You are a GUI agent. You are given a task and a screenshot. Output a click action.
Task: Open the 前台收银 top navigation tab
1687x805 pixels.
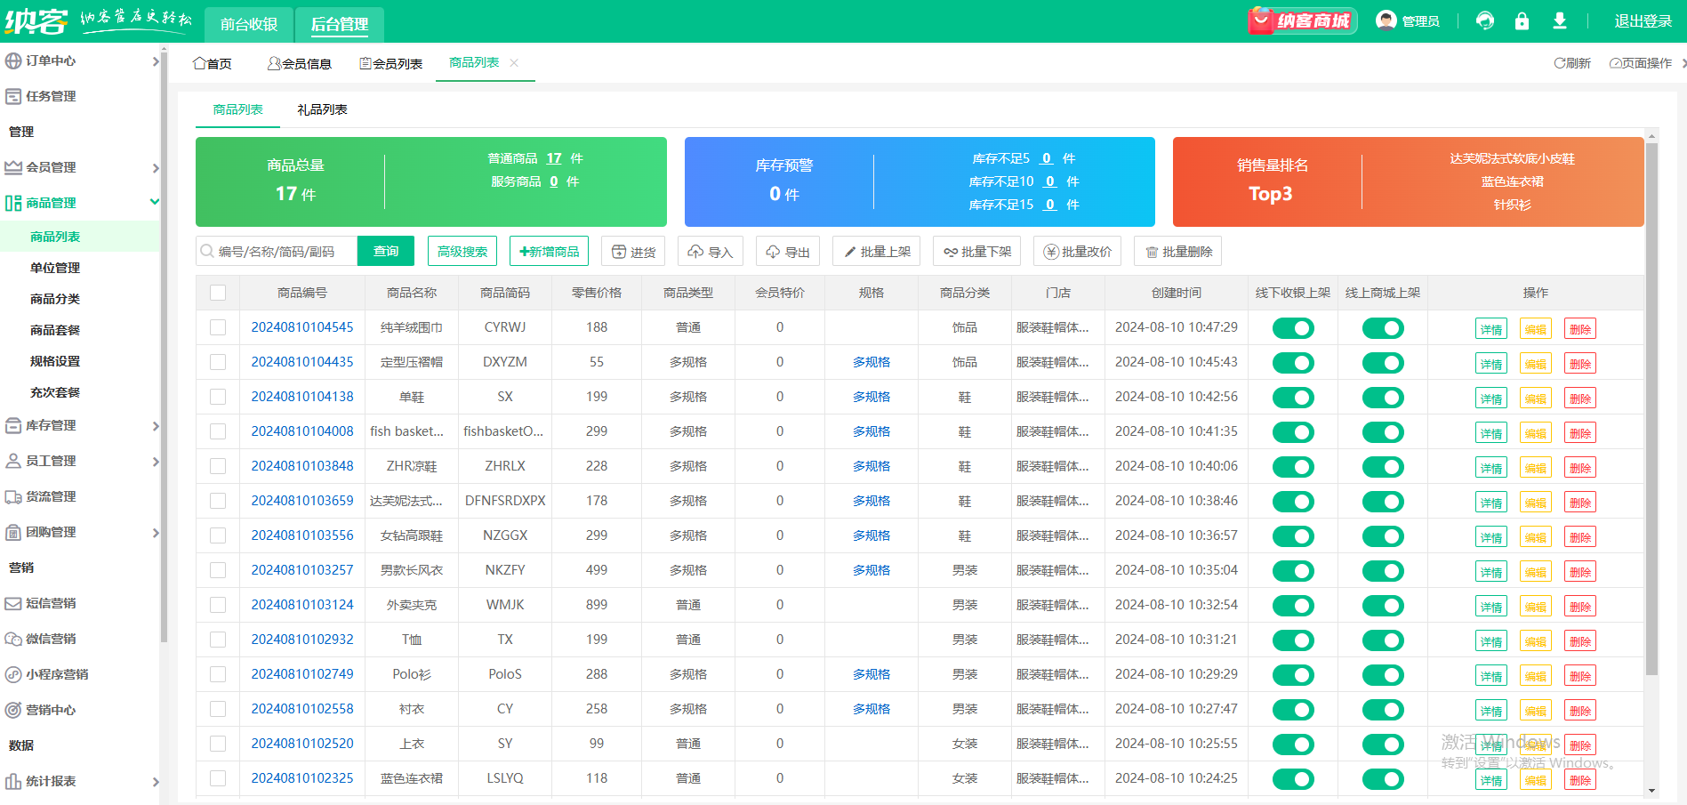(249, 24)
